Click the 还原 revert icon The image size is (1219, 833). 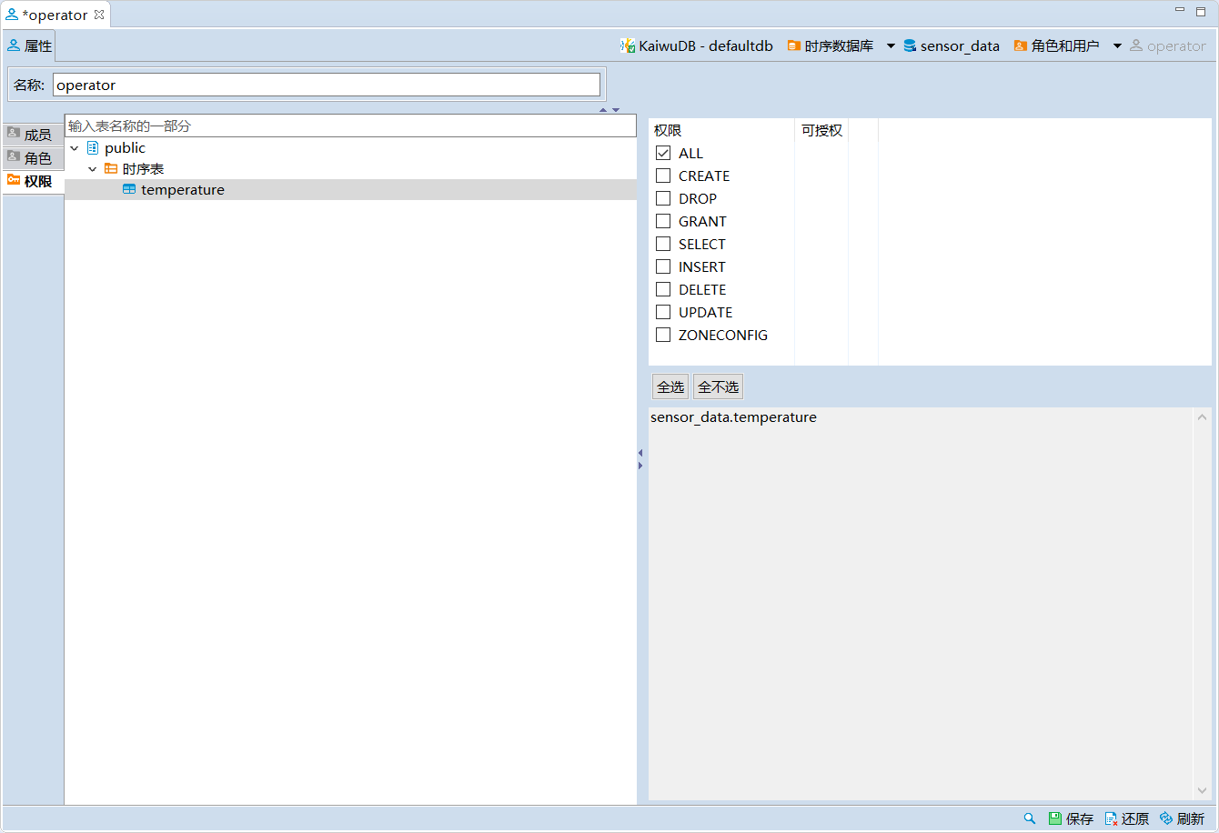coord(1111,818)
